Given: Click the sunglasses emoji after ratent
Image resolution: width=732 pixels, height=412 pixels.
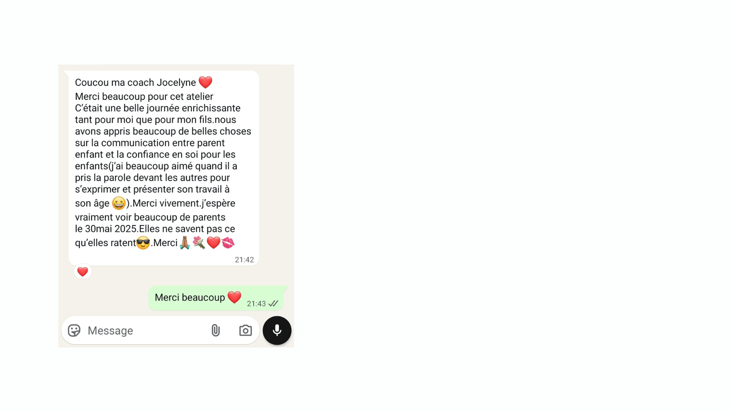Looking at the screenshot, I should click(x=143, y=243).
